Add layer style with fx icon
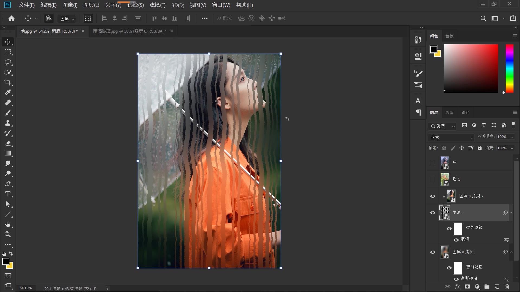520x292 pixels. point(457,287)
